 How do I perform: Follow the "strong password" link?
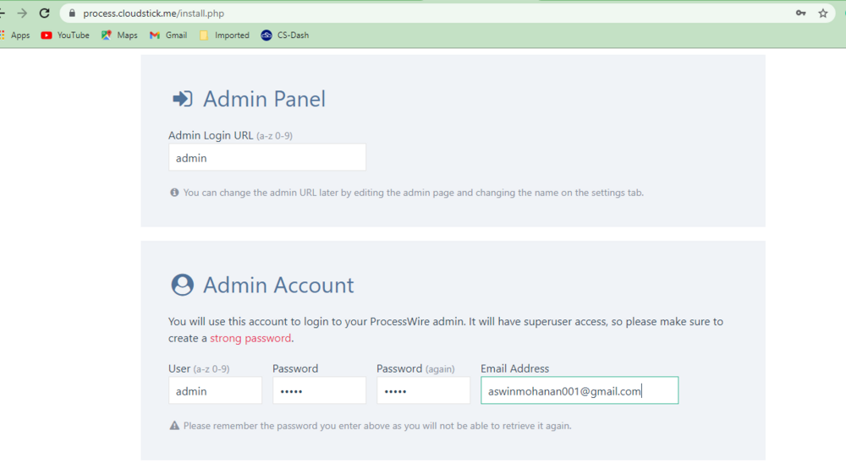click(250, 338)
